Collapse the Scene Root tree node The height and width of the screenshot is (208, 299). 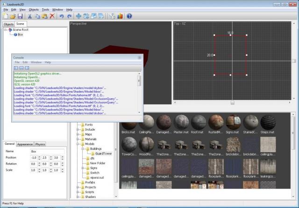point(6,29)
